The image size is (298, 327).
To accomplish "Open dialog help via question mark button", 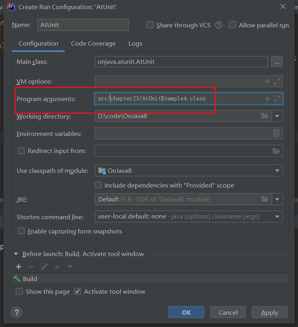I will tap(17, 312).
